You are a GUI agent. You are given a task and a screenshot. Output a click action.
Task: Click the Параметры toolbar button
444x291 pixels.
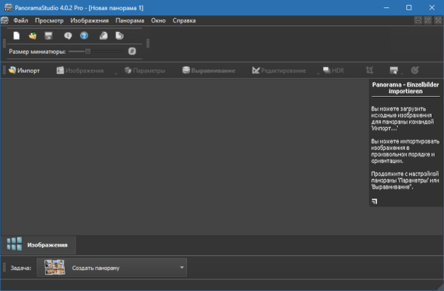coord(145,71)
